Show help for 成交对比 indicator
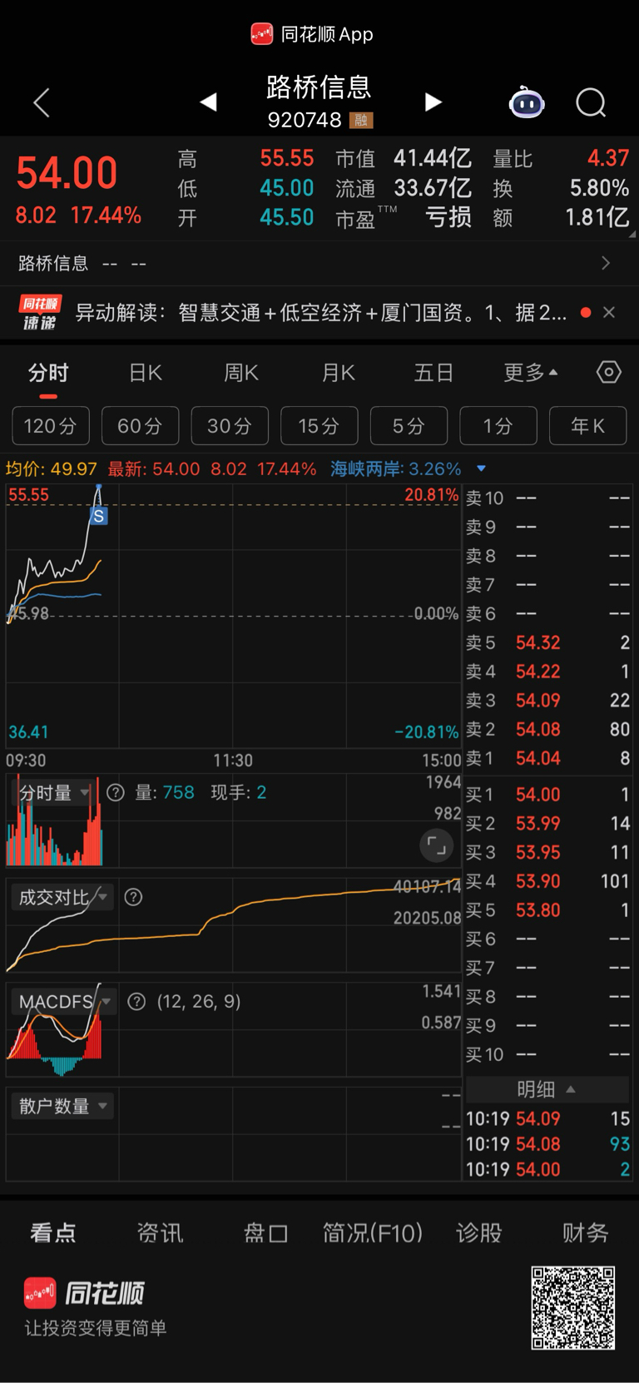639x1383 pixels. (x=133, y=897)
